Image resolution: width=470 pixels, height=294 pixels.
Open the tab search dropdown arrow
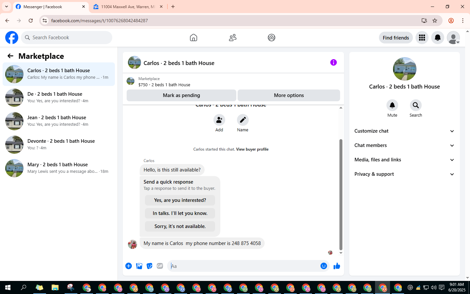coord(7,7)
